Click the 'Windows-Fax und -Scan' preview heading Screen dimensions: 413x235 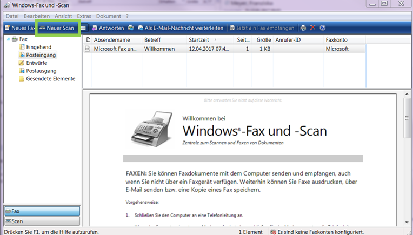(x=255, y=131)
